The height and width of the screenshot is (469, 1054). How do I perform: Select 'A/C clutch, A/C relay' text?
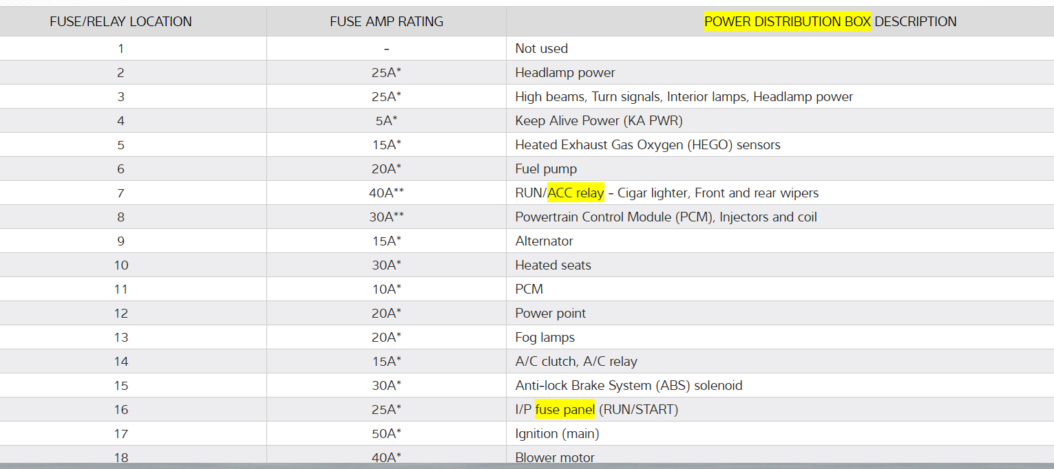pos(576,362)
